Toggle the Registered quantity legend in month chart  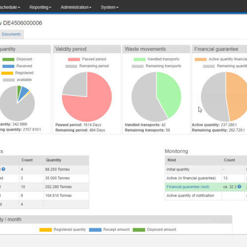point(63,230)
